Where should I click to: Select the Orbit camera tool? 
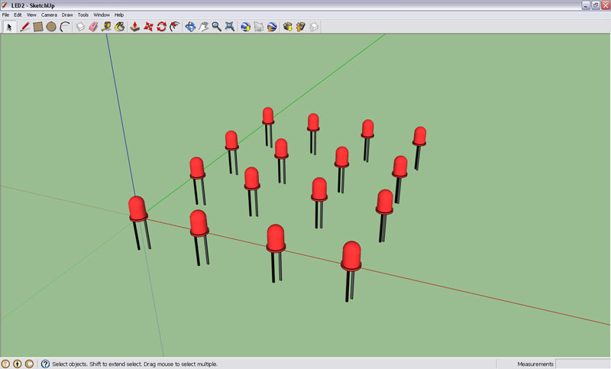pyautogui.click(x=190, y=27)
